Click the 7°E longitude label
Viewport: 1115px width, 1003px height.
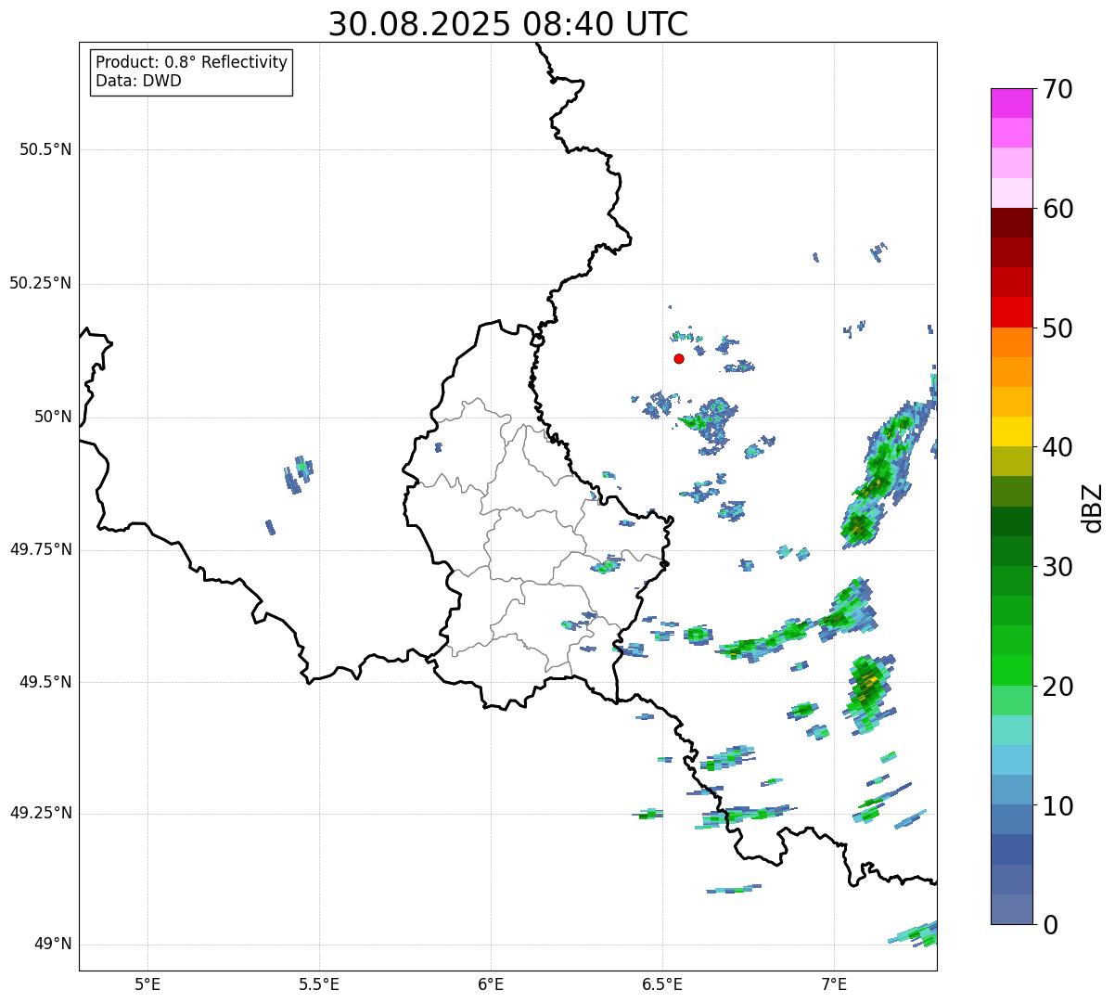coord(835,984)
